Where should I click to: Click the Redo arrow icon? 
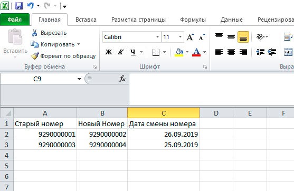[x=47, y=6]
